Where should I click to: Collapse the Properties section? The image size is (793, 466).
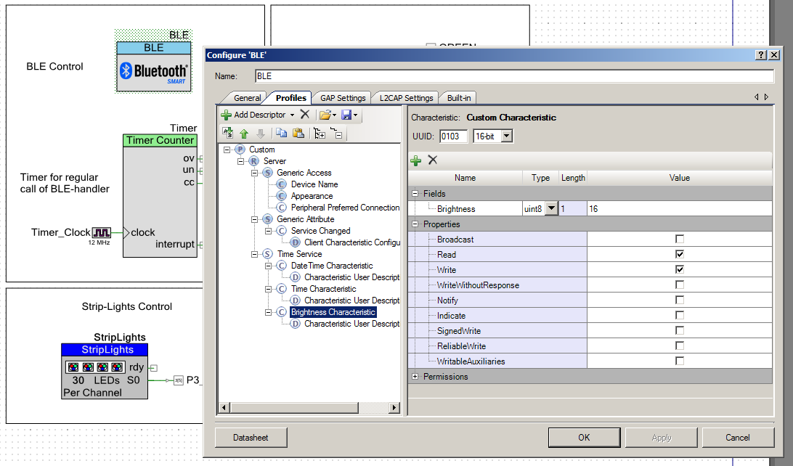(x=415, y=224)
